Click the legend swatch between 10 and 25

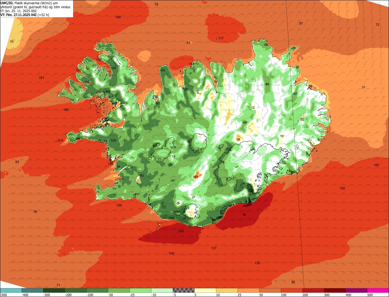(x=227, y=290)
